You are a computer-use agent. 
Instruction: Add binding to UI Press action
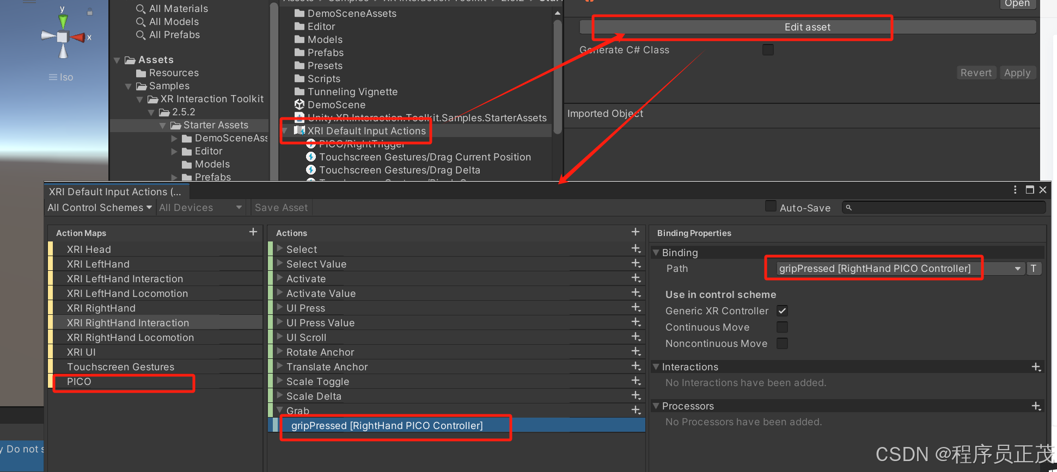[x=636, y=308]
